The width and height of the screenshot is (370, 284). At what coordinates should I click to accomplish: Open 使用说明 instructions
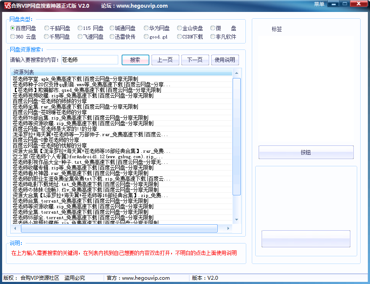[225, 60]
